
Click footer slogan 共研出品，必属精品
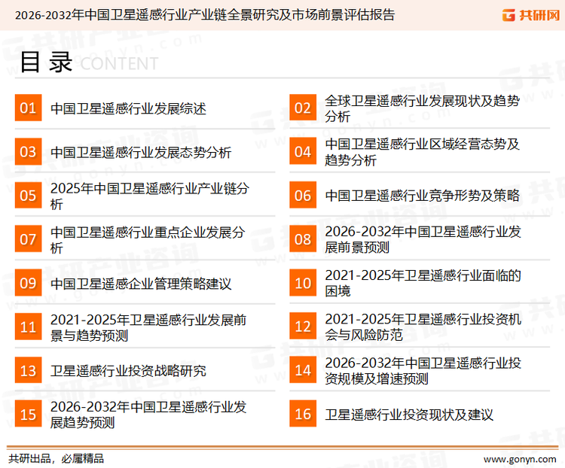(x=56, y=459)
